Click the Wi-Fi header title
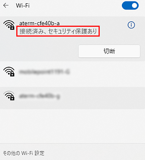Image resolution: width=145 pixels, height=160 pixels. pyautogui.click(x=23, y=5)
